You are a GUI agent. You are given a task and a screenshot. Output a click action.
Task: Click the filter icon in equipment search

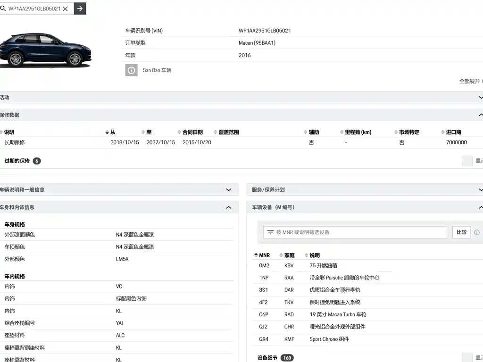[x=270, y=232]
